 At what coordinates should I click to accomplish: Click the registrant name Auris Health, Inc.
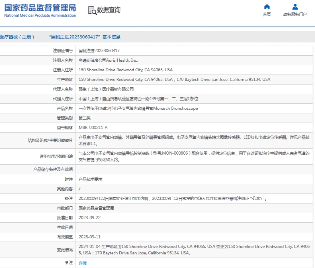pyautogui.click(x=108, y=60)
